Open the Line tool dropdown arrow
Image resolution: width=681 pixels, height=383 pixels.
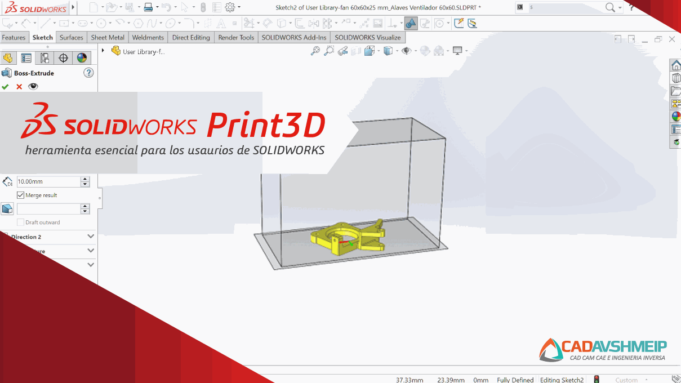pyautogui.click(x=54, y=23)
